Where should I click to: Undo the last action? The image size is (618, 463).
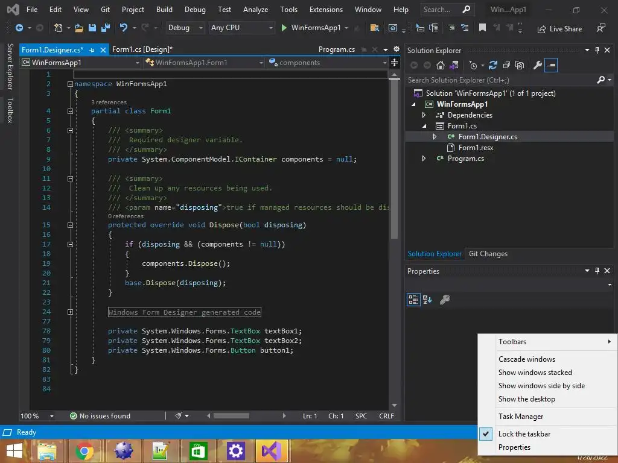point(124,28)
